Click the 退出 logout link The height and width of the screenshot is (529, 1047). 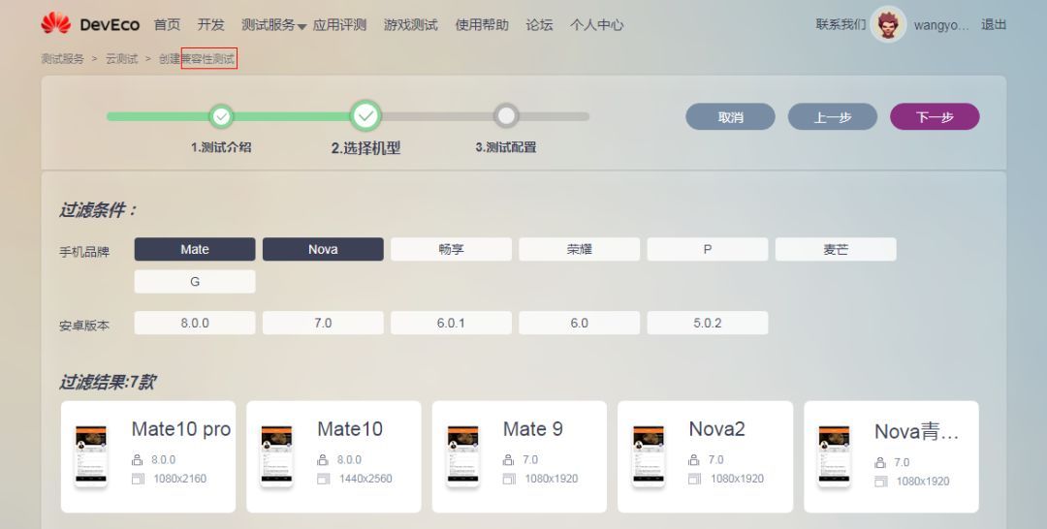tap(994, 24)
